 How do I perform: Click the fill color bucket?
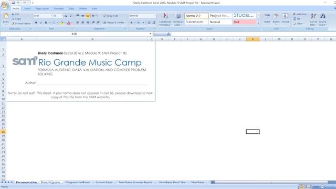tap(62, 23)
